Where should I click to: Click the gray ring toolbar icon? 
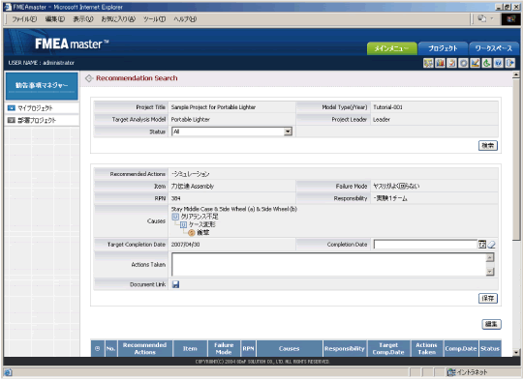(x=463, y=63)
